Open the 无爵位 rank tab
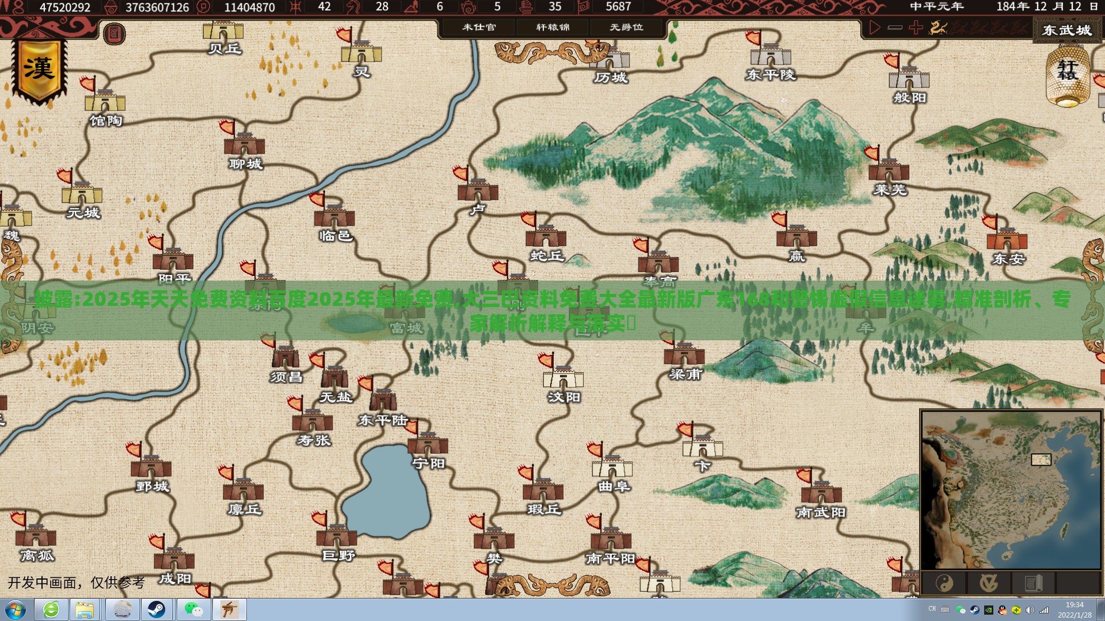The width and height of the screenshot is (1105, 621). (626, 27)
